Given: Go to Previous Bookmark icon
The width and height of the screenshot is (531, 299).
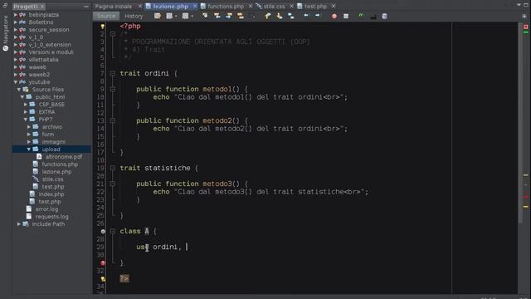Looking at the screenshot, I should (267, 16).
